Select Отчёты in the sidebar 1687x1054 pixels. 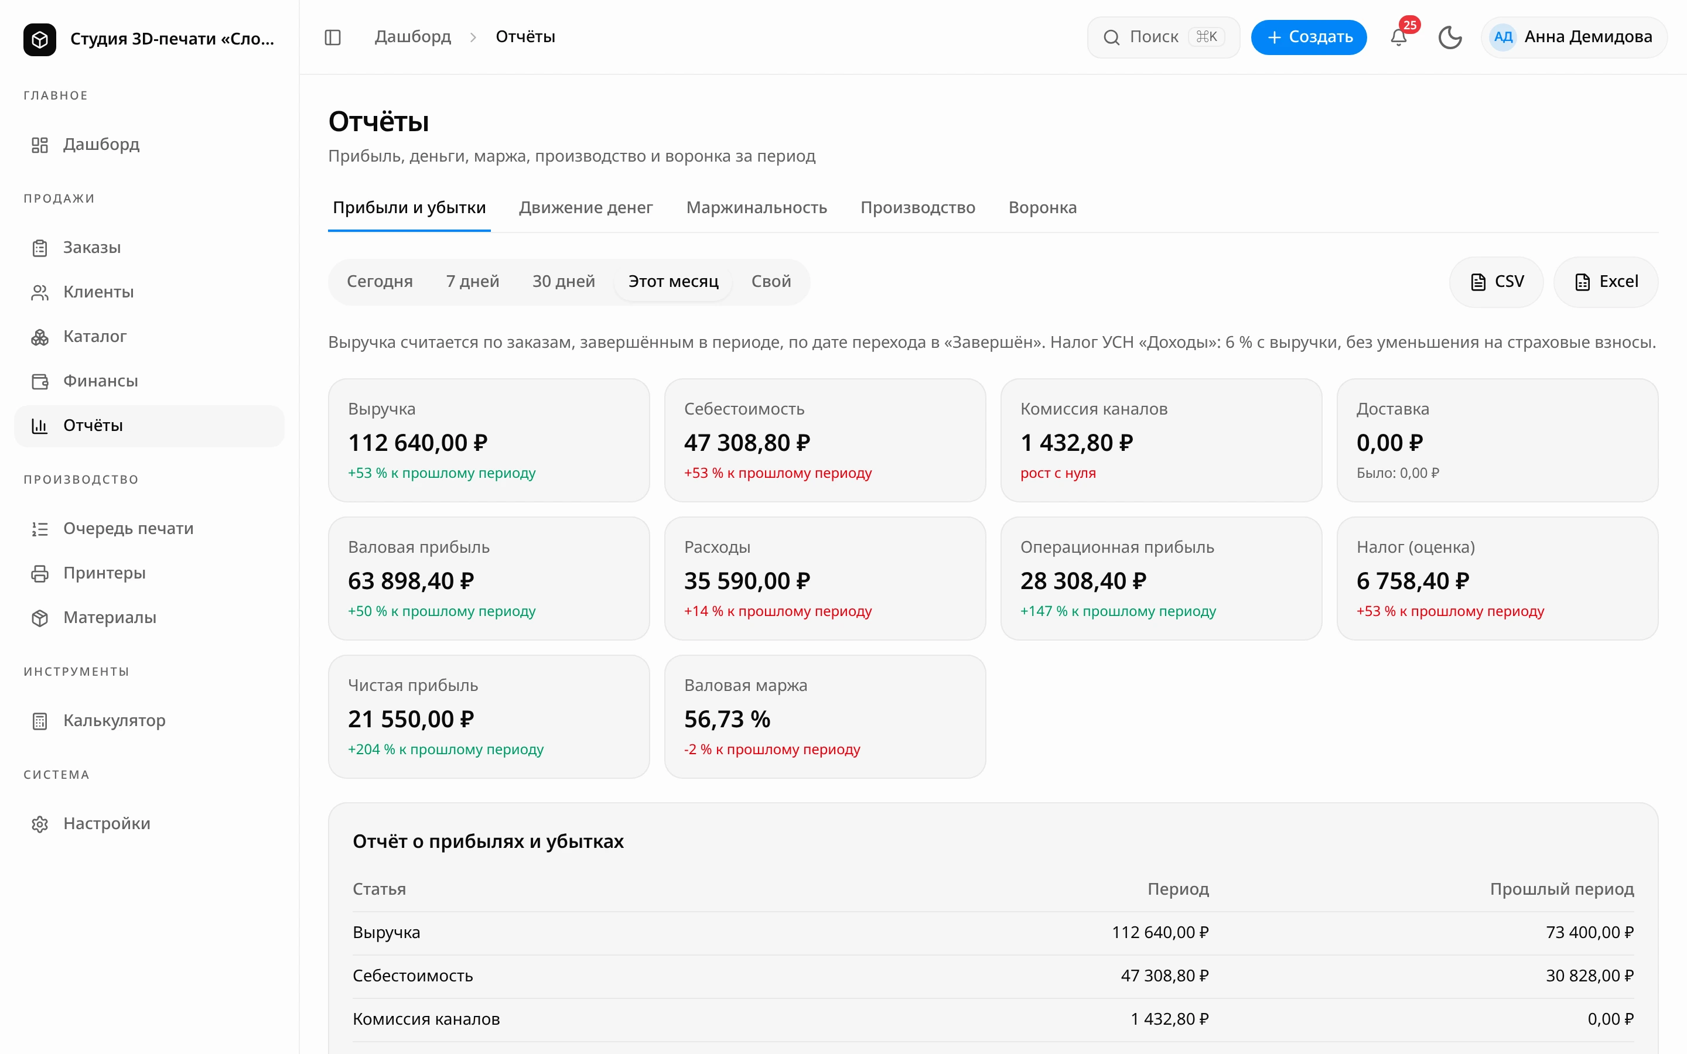[149, 426]
